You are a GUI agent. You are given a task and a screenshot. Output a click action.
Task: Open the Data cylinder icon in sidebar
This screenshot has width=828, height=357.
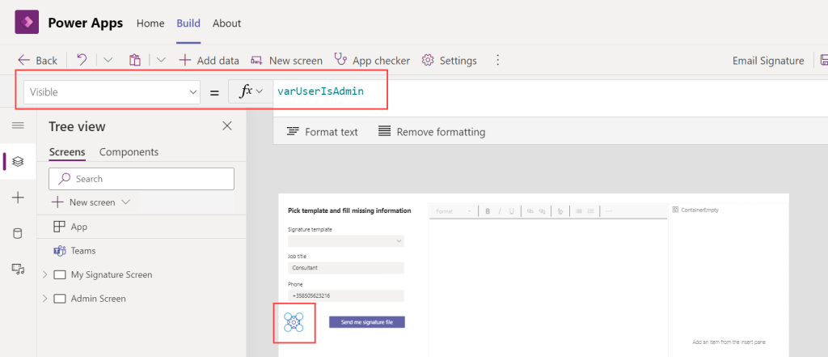[x=18, y=233]
